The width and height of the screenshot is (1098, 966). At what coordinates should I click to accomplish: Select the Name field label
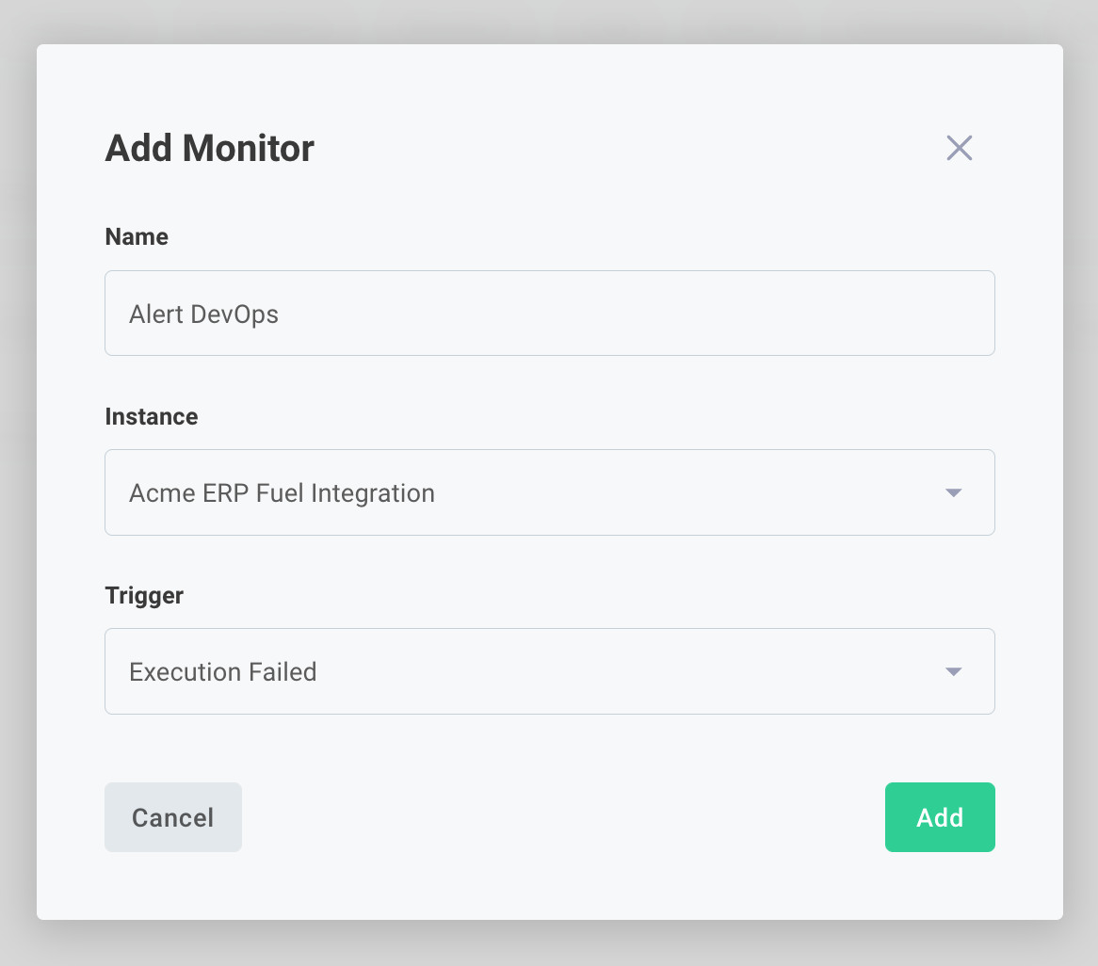pos(137,236)
